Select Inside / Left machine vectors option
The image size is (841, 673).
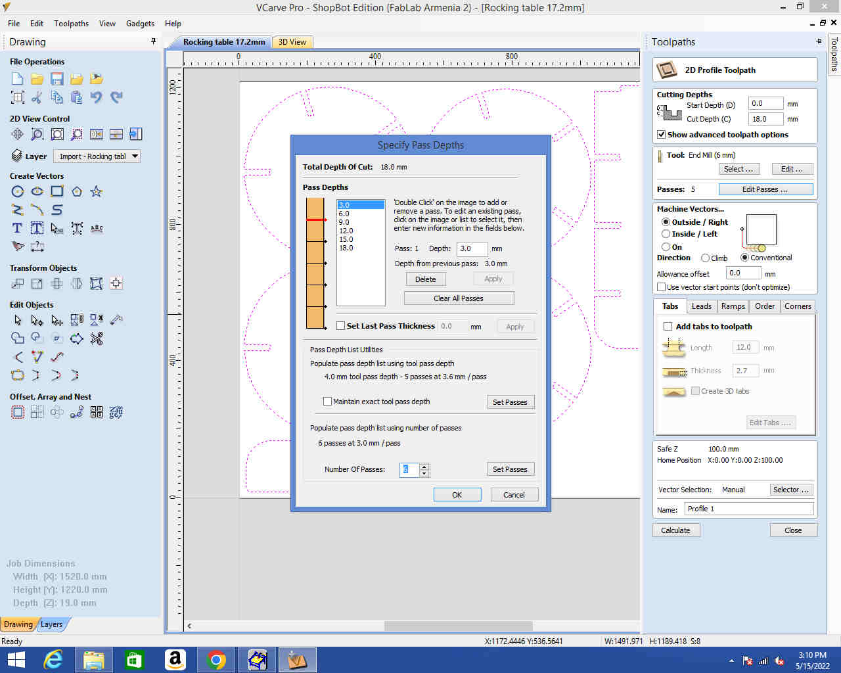click(666, 234)
